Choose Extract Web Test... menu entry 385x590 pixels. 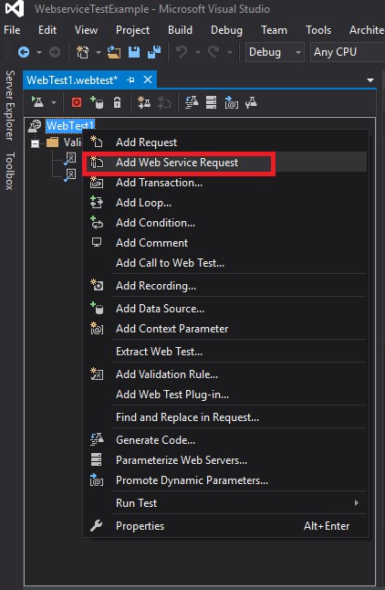pos(224,352)
